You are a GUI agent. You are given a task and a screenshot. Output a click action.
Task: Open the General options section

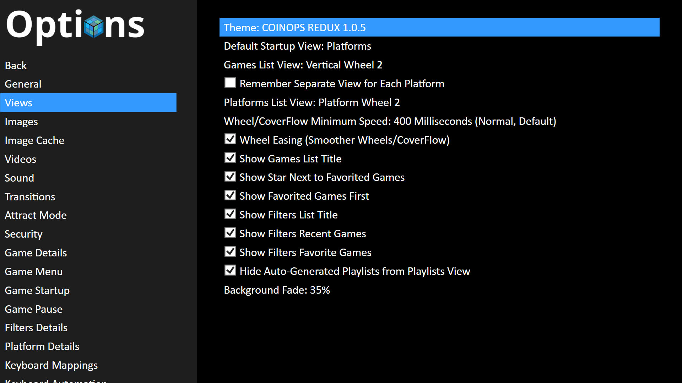point(88,84)
